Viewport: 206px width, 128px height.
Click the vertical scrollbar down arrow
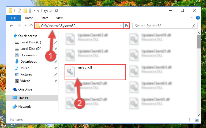click(x=198, y=115)
